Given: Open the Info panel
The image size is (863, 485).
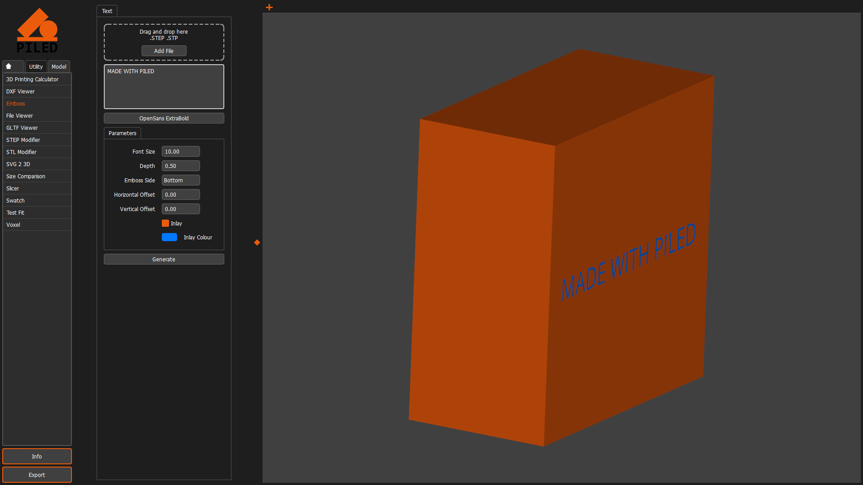Looking at the screenshot, I should pos(37,456).
